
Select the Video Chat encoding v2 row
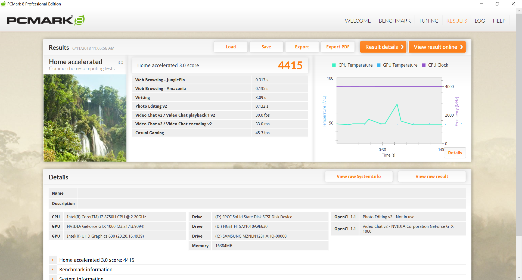[220, 124]
